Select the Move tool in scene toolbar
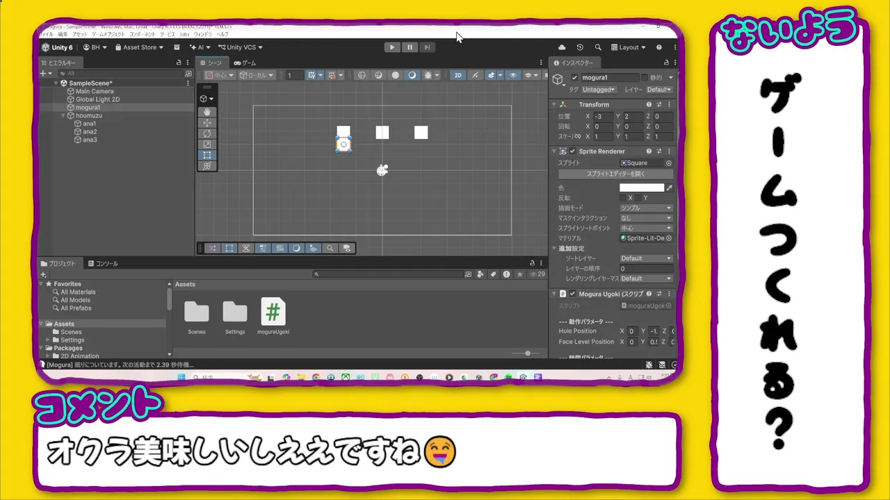Image resolution: width=890 pixels, height=500 pixels. [207, 123]
